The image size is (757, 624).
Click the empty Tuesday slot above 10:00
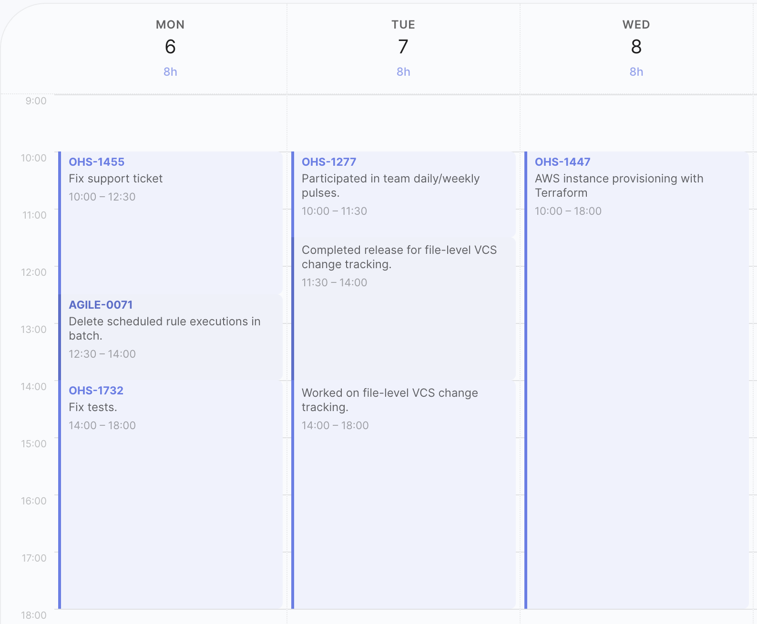[403, 124]
